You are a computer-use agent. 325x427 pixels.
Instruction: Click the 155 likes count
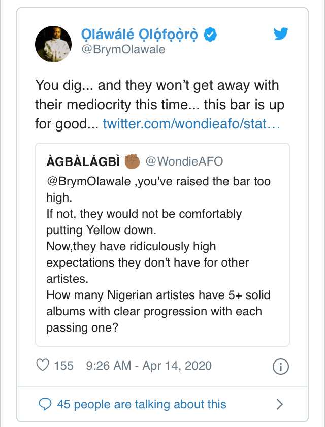click(x=63, y=365)
